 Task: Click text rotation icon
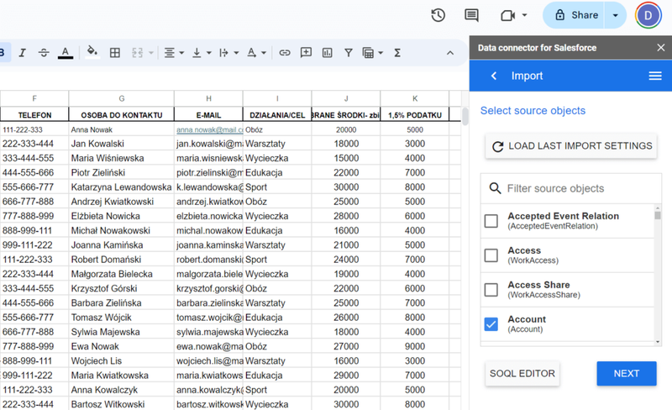pos(251,53)
